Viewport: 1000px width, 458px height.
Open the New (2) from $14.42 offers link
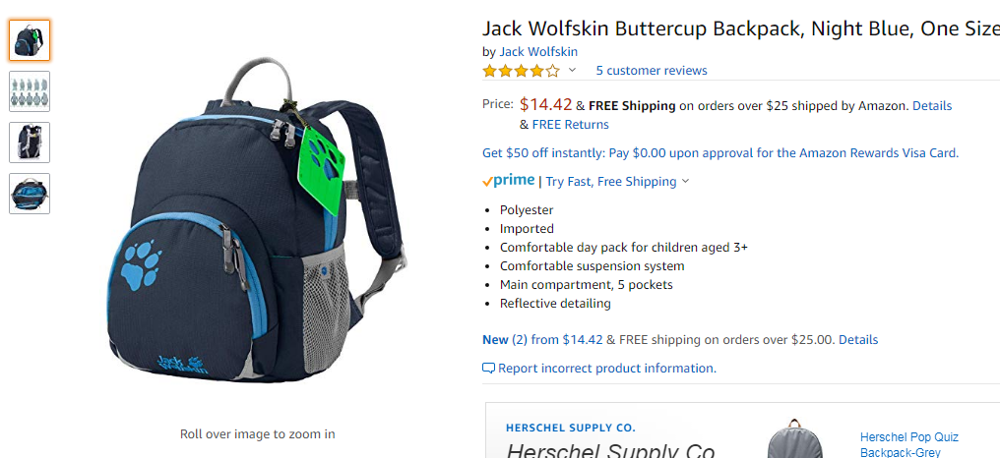(542, 340)
